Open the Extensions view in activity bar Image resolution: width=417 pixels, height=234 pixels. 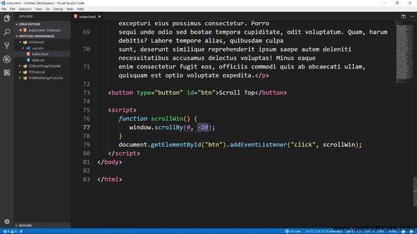tap(7, 72)
